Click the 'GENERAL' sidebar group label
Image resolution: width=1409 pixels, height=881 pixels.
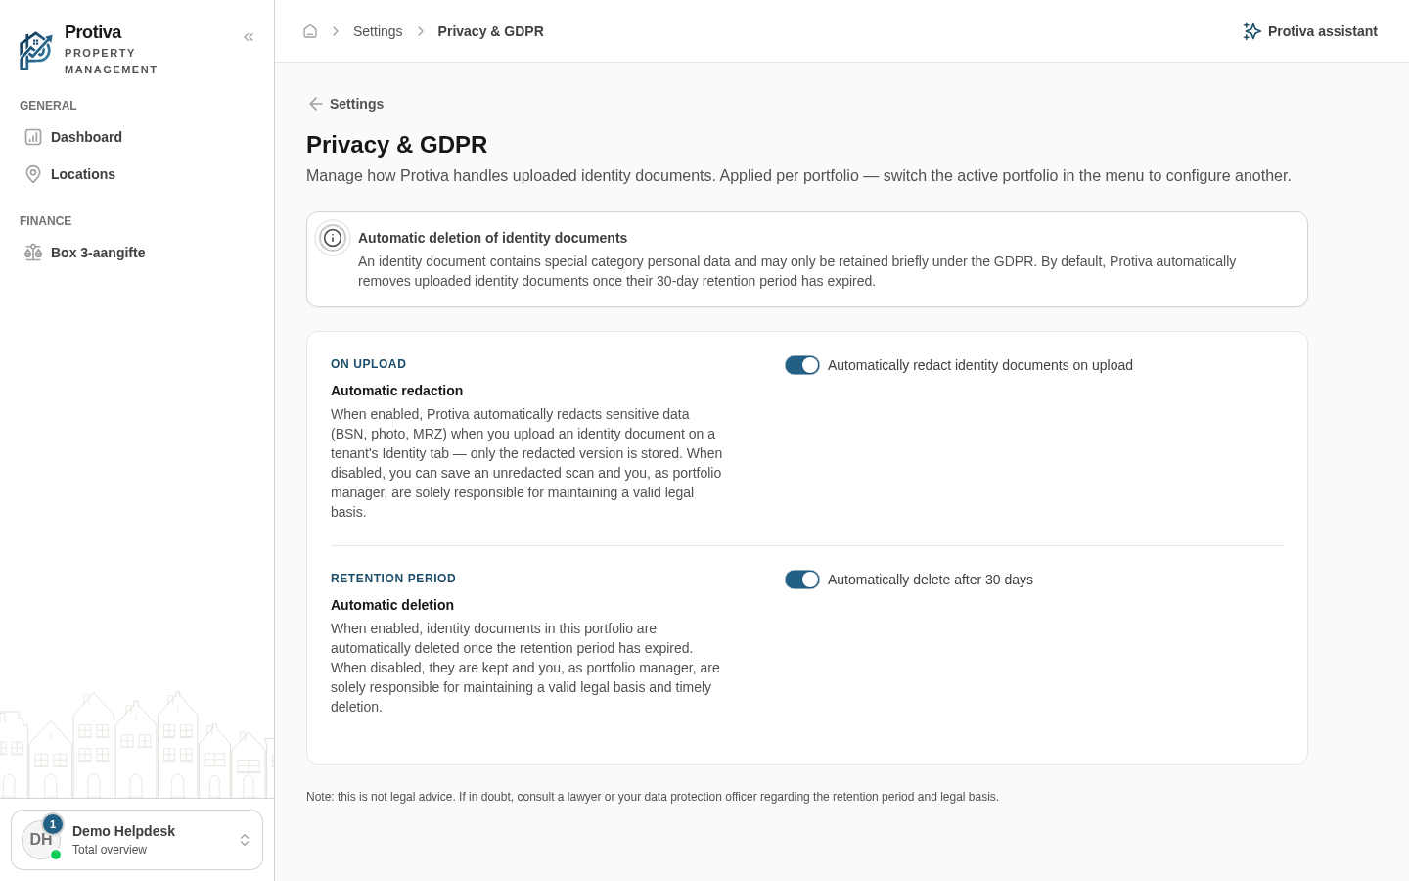tap(48, 106)
